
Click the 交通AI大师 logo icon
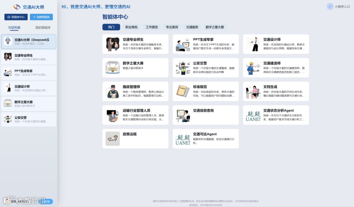pyautogui.click(x=17, y=7)
